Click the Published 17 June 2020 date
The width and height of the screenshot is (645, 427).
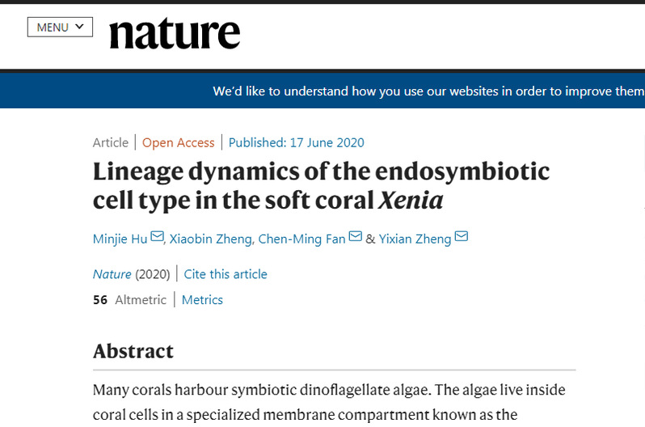[x=297, y=142]
